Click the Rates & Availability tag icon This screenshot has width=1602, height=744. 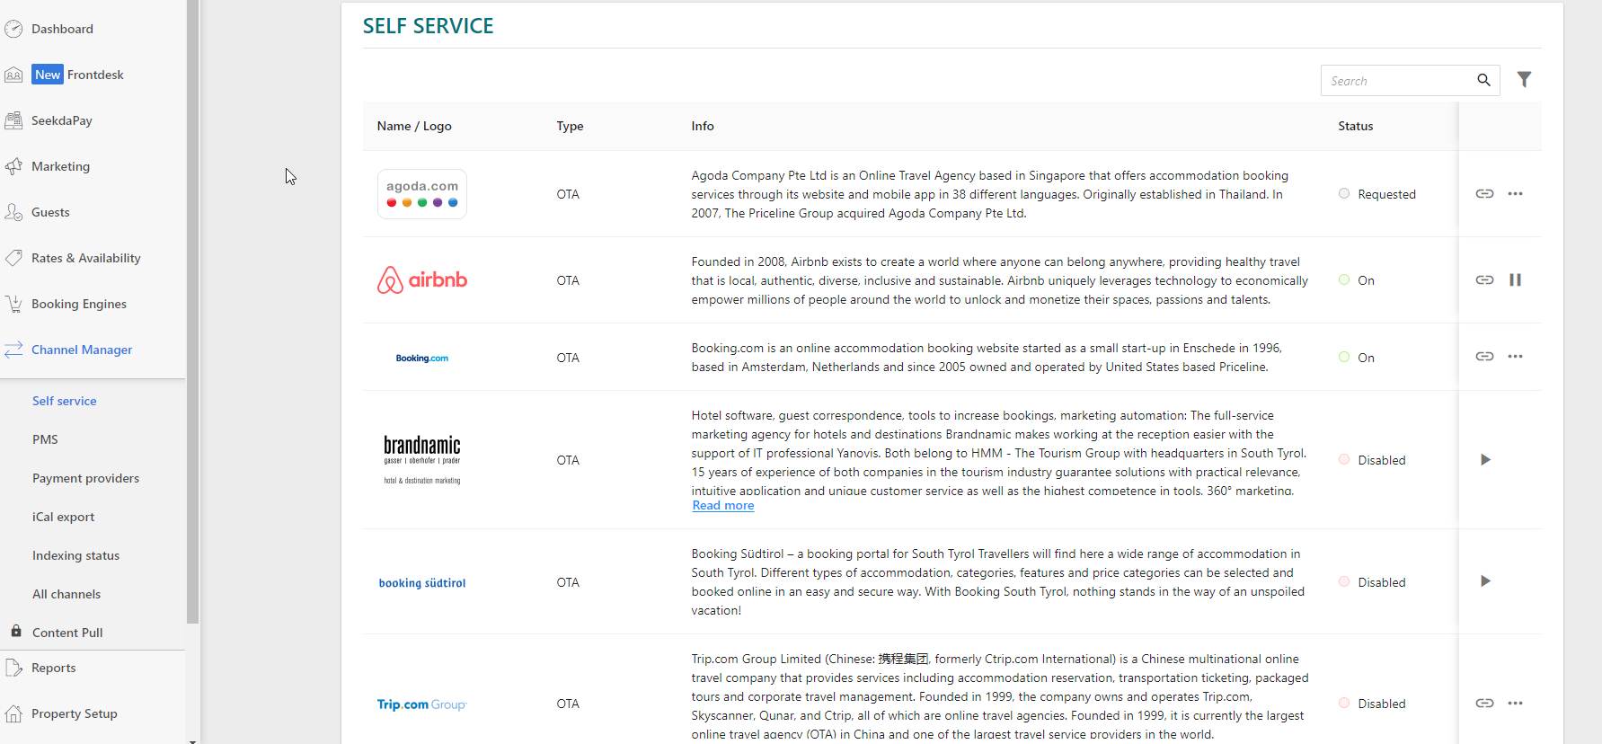click(13, 258)
